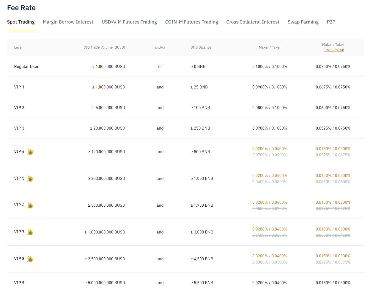The width and height of the screenshot is (370, 296).
Task: Click the BNB 25% off link
Action: (334, 50)
